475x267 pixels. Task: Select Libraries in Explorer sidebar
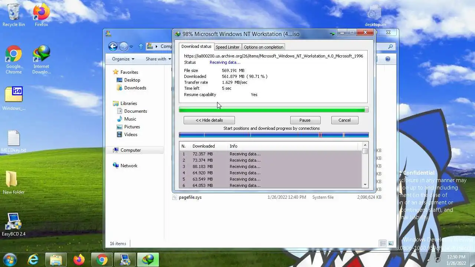tap(125, 103)
